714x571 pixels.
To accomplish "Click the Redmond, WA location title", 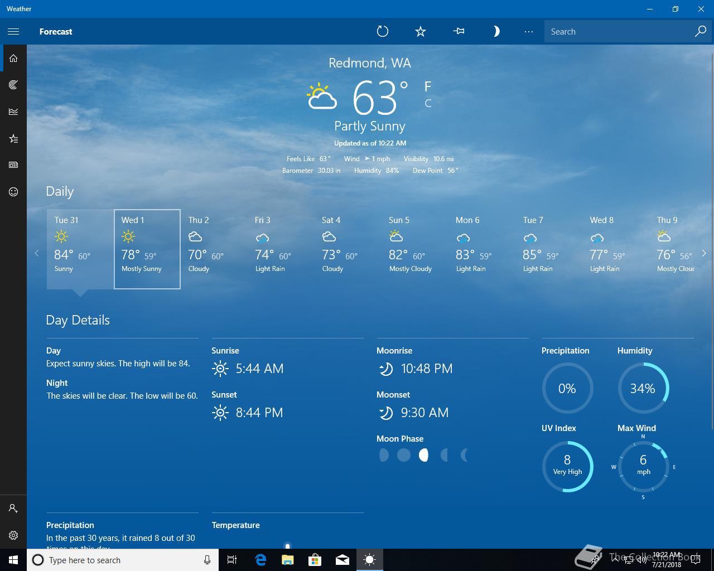I will tap(370, 63).
